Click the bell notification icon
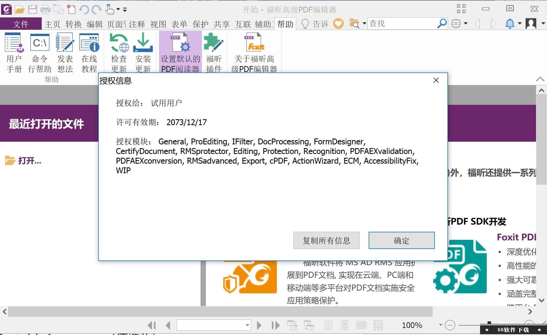Image resolution: width=547 pixels, height=335 pixels. [x=510, y=24]
